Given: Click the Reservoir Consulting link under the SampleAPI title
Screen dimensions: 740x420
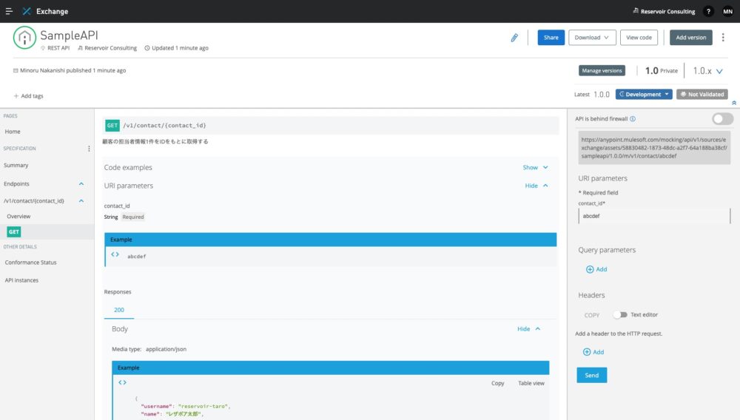Looking at the screenshot, I should coord(110,48).
